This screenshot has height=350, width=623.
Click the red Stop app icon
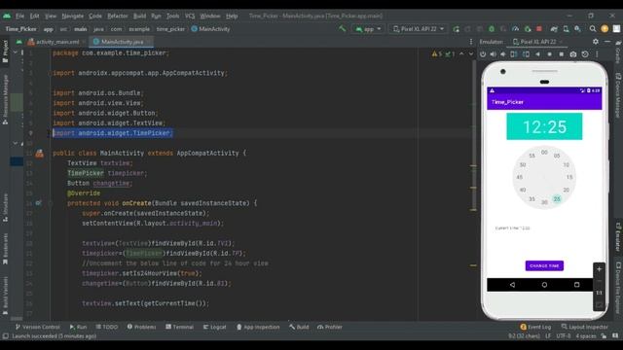pos(539,29)
